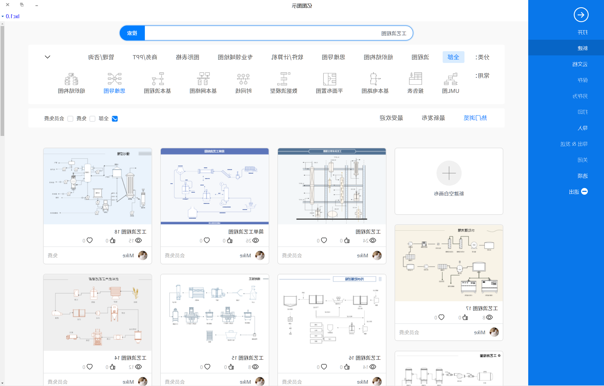
Task: Check the 全部 filter checkbox
Action: click(x=115, y=119)
